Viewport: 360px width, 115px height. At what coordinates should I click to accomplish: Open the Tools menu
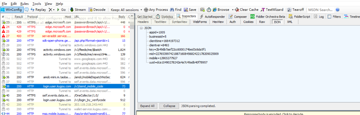(x=37, y=4)
